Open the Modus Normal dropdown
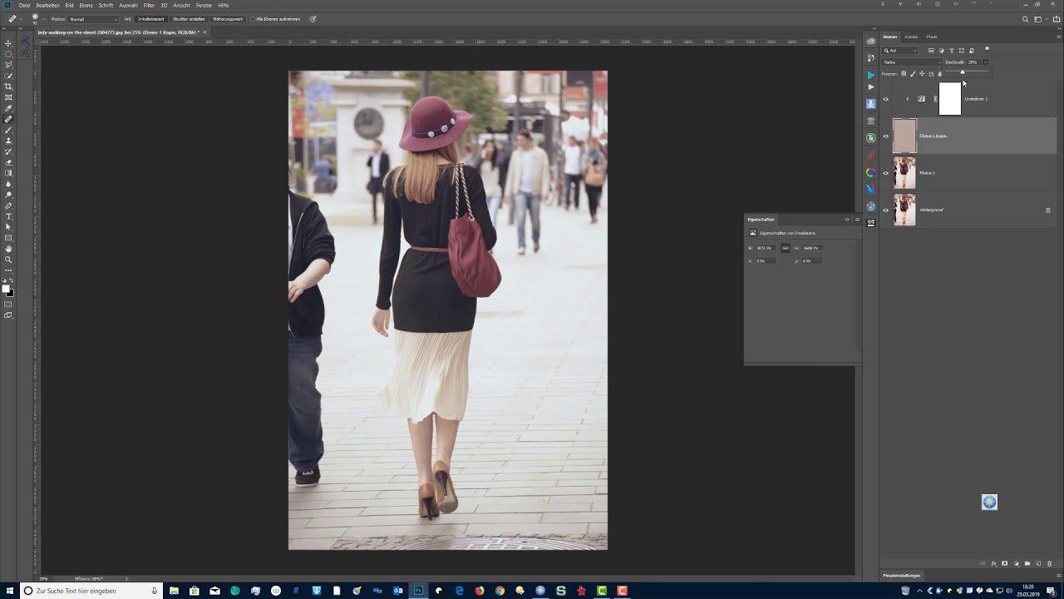 (93, 19)
